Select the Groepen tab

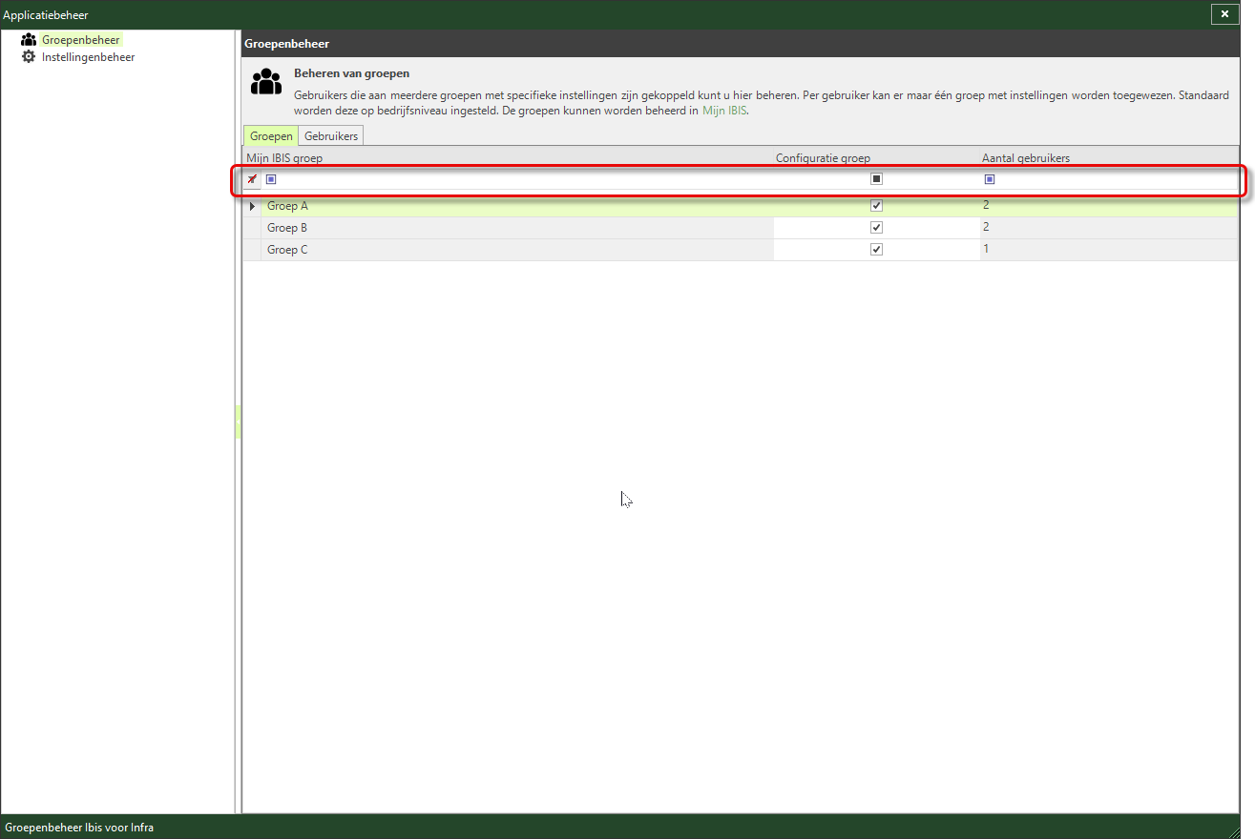click(271, 136)
